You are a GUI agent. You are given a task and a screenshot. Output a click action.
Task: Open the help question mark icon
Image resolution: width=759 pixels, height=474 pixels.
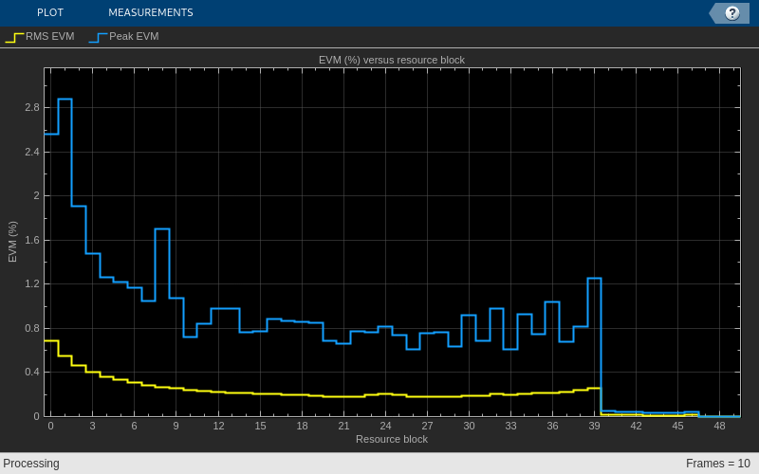pos(731,13)
